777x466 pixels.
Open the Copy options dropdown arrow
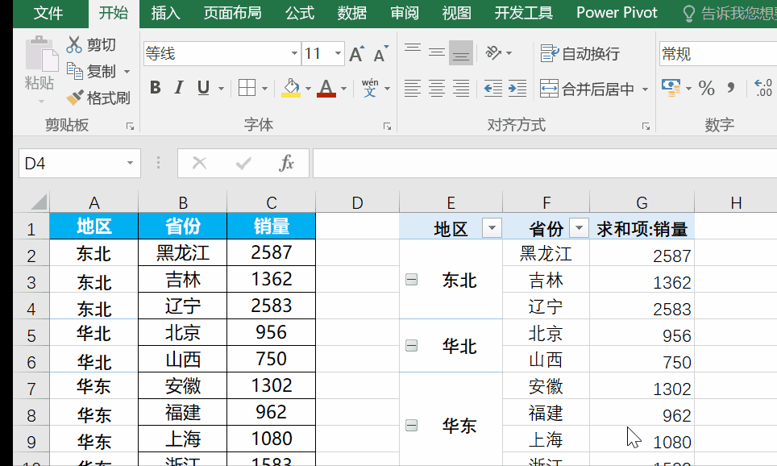tap(127, 72)
